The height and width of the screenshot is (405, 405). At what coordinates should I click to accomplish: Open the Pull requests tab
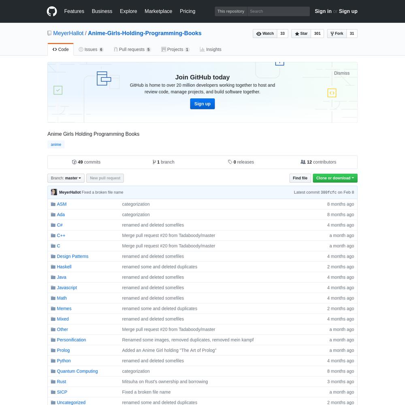[x=132, y=49]
